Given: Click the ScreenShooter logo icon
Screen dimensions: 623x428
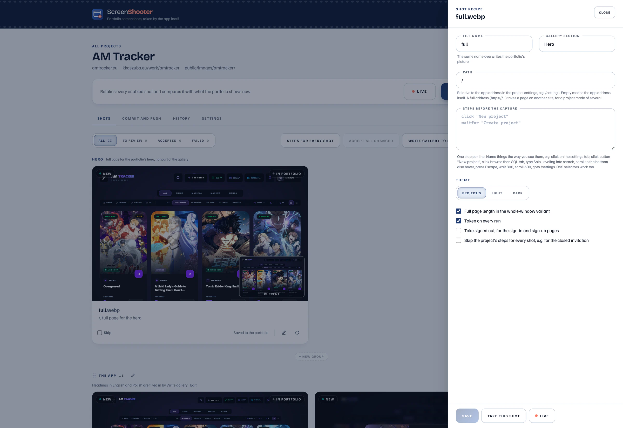Looking at the screenshot, I should [x=97, y=14].
